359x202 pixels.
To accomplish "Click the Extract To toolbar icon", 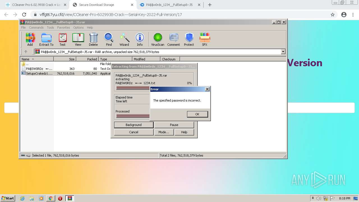I will [46, 39].
